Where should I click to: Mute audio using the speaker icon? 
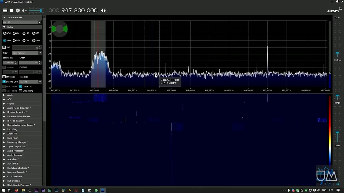[x=24, y=10]
